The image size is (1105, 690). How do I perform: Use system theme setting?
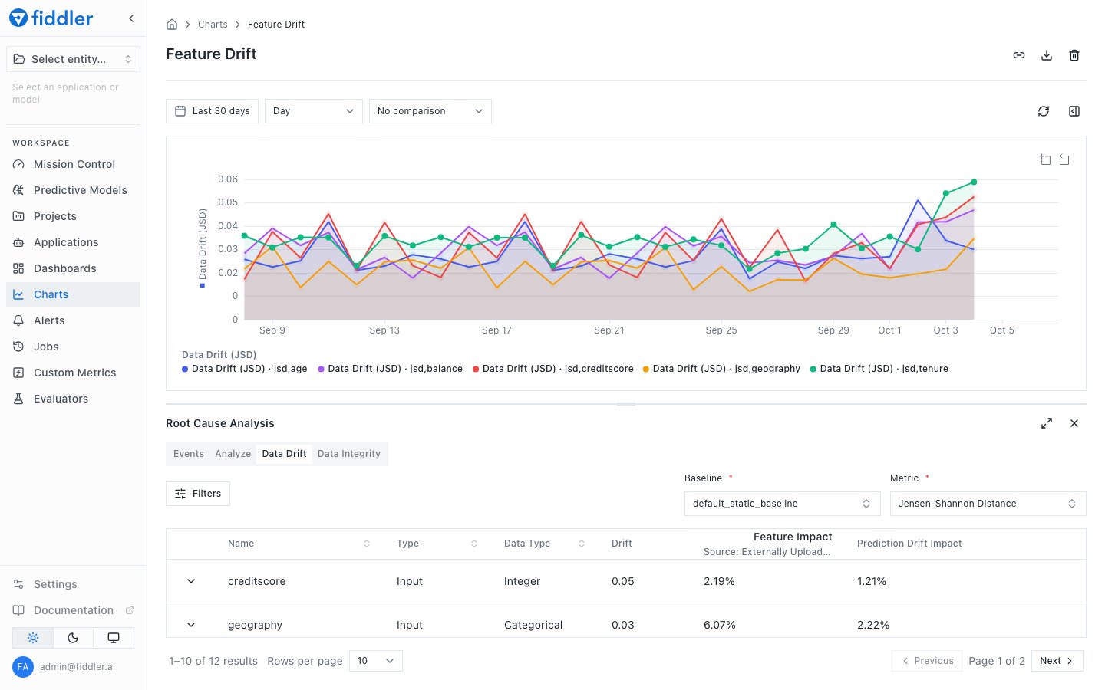tap(114, 638)
